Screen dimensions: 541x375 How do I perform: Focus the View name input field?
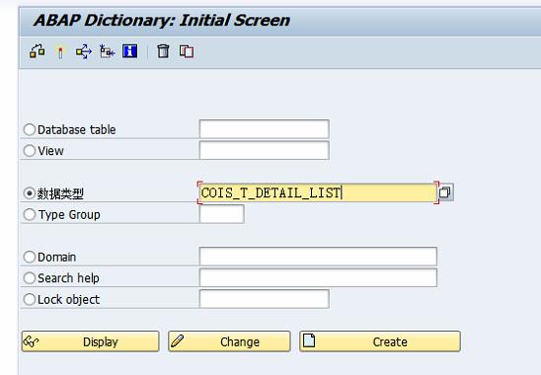point(265,150)
